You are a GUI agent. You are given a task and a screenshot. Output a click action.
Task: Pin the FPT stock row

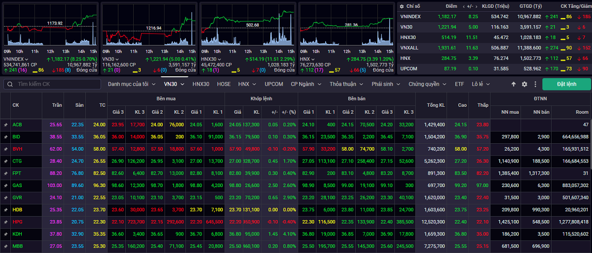point(5,173)
